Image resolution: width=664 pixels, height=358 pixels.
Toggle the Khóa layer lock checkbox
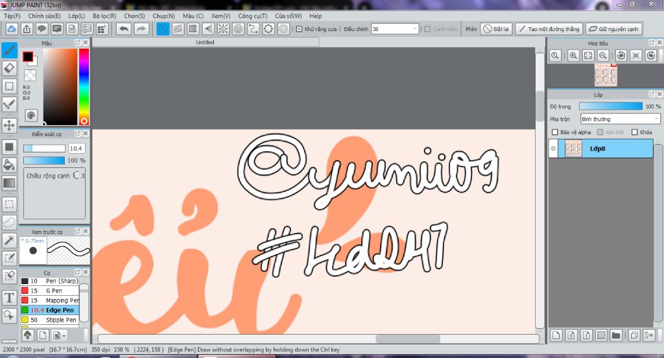pyautogui.click(x=634, y=132)
